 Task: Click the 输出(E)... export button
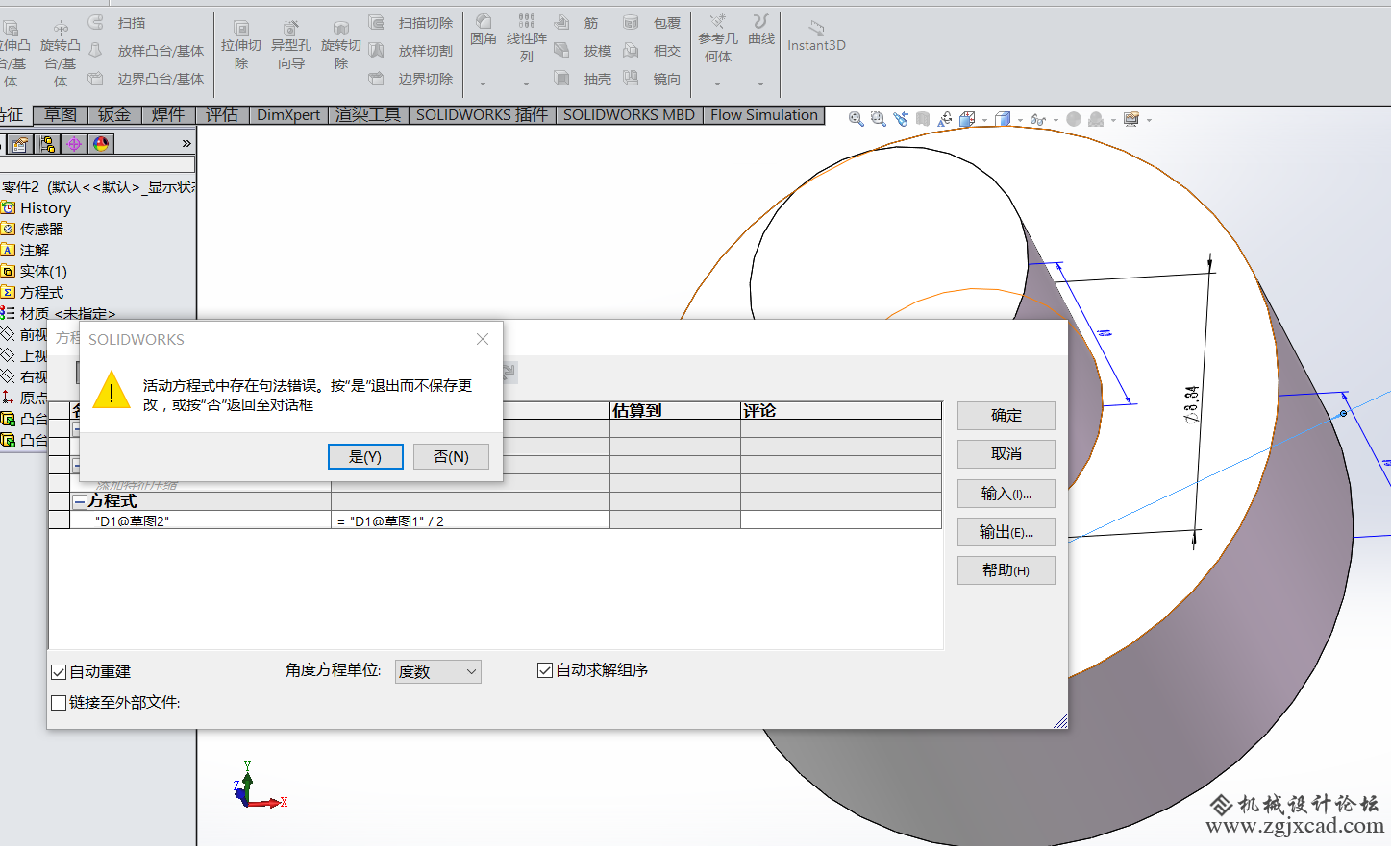click(x=1006, y=532)
